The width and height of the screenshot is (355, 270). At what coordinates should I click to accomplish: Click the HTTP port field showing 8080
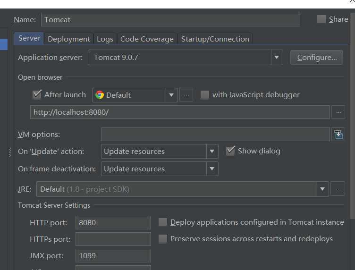[113, 222]
